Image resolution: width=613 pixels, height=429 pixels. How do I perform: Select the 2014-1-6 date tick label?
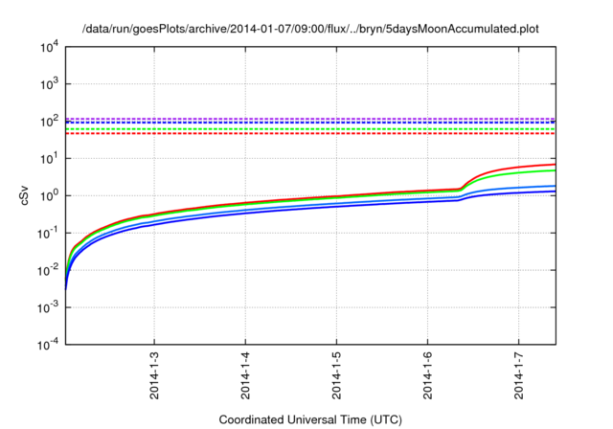click(x=427, y=378)
